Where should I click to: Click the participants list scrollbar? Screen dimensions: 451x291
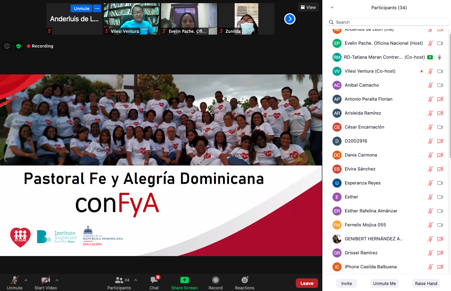pyautogui.click(x=449, y=94)
